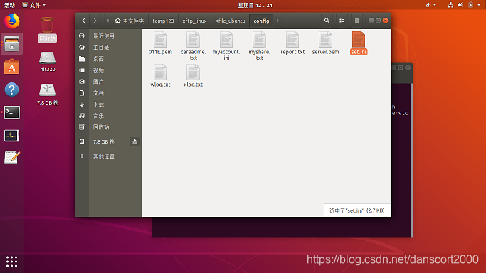The height and width of the screenshot is (273, 486).
Task: Open 文档 in the sidebar
Action: point(108,93)
